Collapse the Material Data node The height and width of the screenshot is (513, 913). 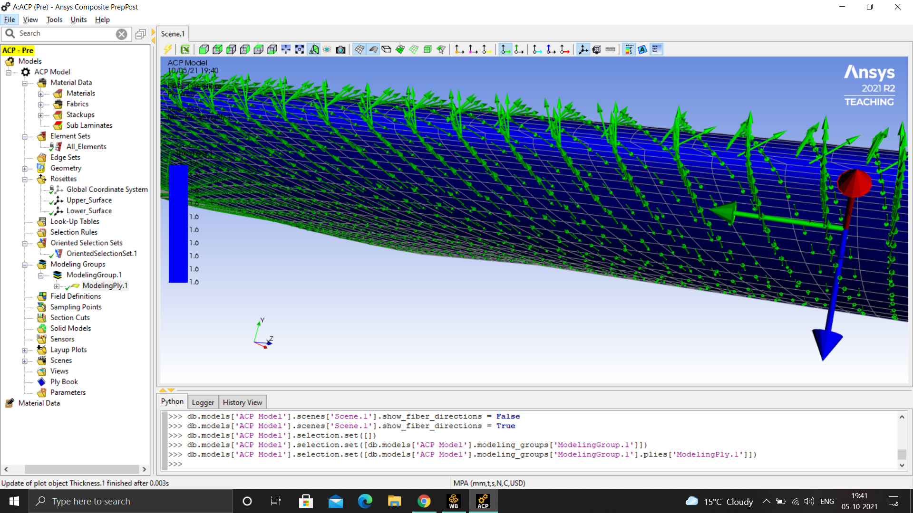[25, 83]
